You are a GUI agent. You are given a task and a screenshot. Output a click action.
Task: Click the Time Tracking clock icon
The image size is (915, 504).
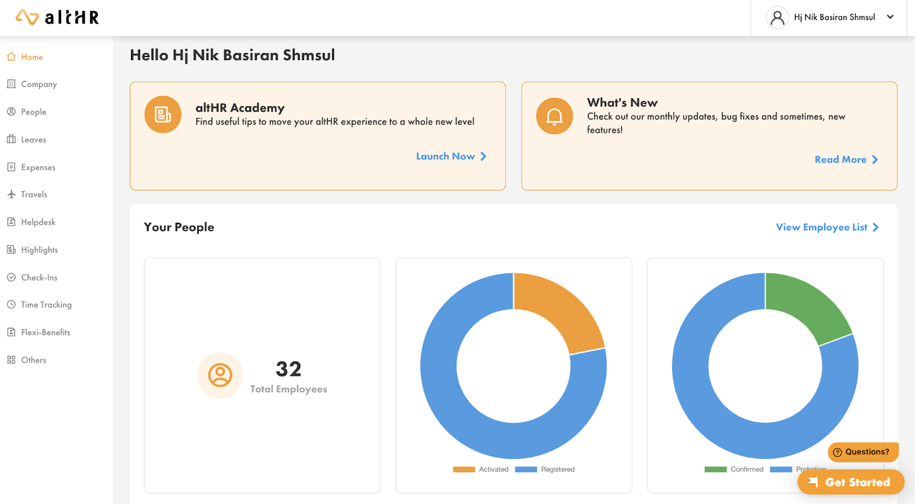[11, 305]
